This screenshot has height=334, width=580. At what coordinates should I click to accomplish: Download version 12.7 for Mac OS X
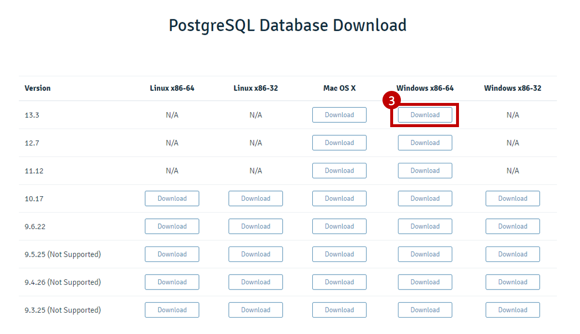tap(339, 143)
